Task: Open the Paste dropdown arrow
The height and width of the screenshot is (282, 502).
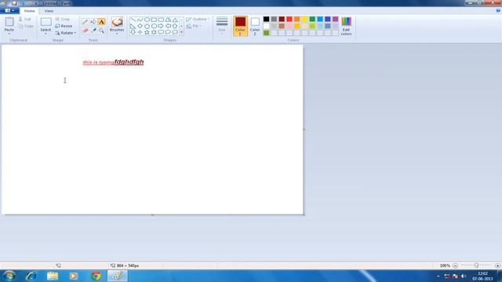Action: pos(9,34)
